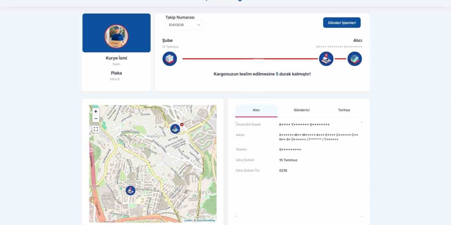Viewport: 451px width, 225px height.
Task: Select the Alıcı tab
Action: tap(256, 110)
